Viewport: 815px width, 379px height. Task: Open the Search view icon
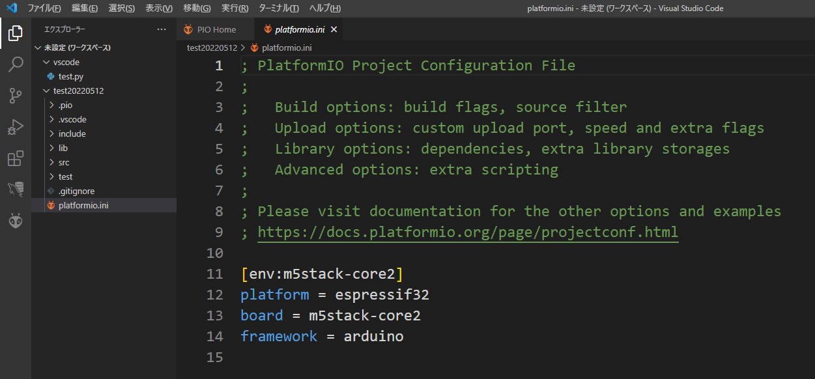coord(16,64)
